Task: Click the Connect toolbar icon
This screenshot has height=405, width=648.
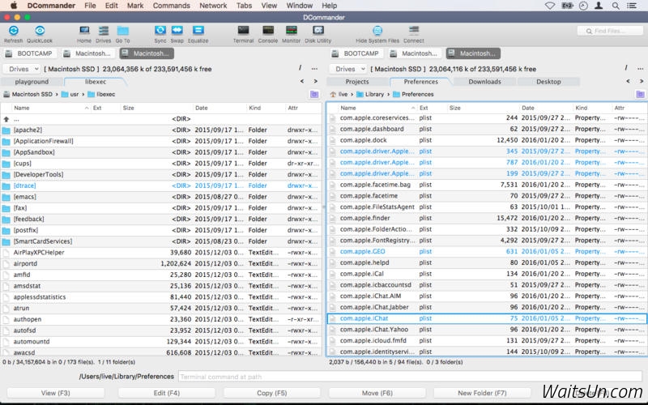Action: (414, 31)
